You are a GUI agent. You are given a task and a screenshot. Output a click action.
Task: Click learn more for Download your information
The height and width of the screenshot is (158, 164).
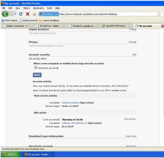pyautogui.click(x=131, y=136)
